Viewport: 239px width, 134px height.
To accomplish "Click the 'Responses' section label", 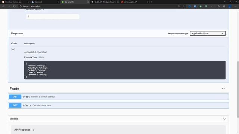I will [x=17, y=33].
